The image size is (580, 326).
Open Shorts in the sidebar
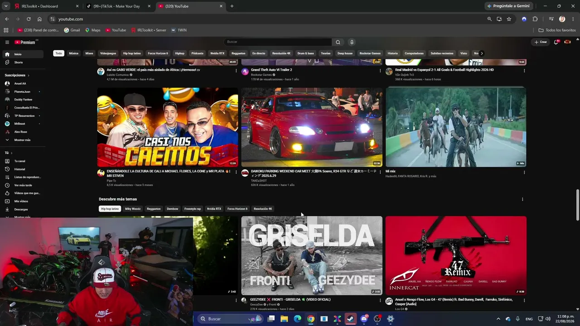(24, 62)
